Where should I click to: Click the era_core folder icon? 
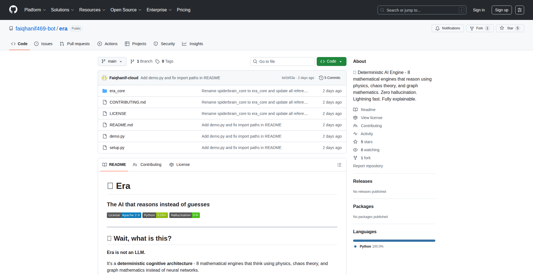[105, 91]
